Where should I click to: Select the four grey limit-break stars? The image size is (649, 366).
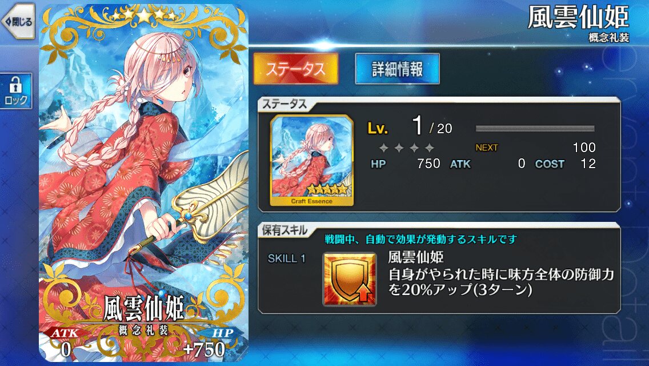(x=406, y=148)
